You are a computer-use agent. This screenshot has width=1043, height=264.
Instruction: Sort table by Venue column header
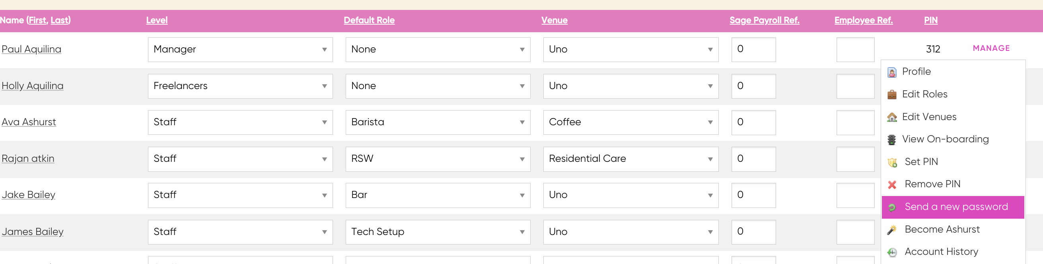point(554,20)
